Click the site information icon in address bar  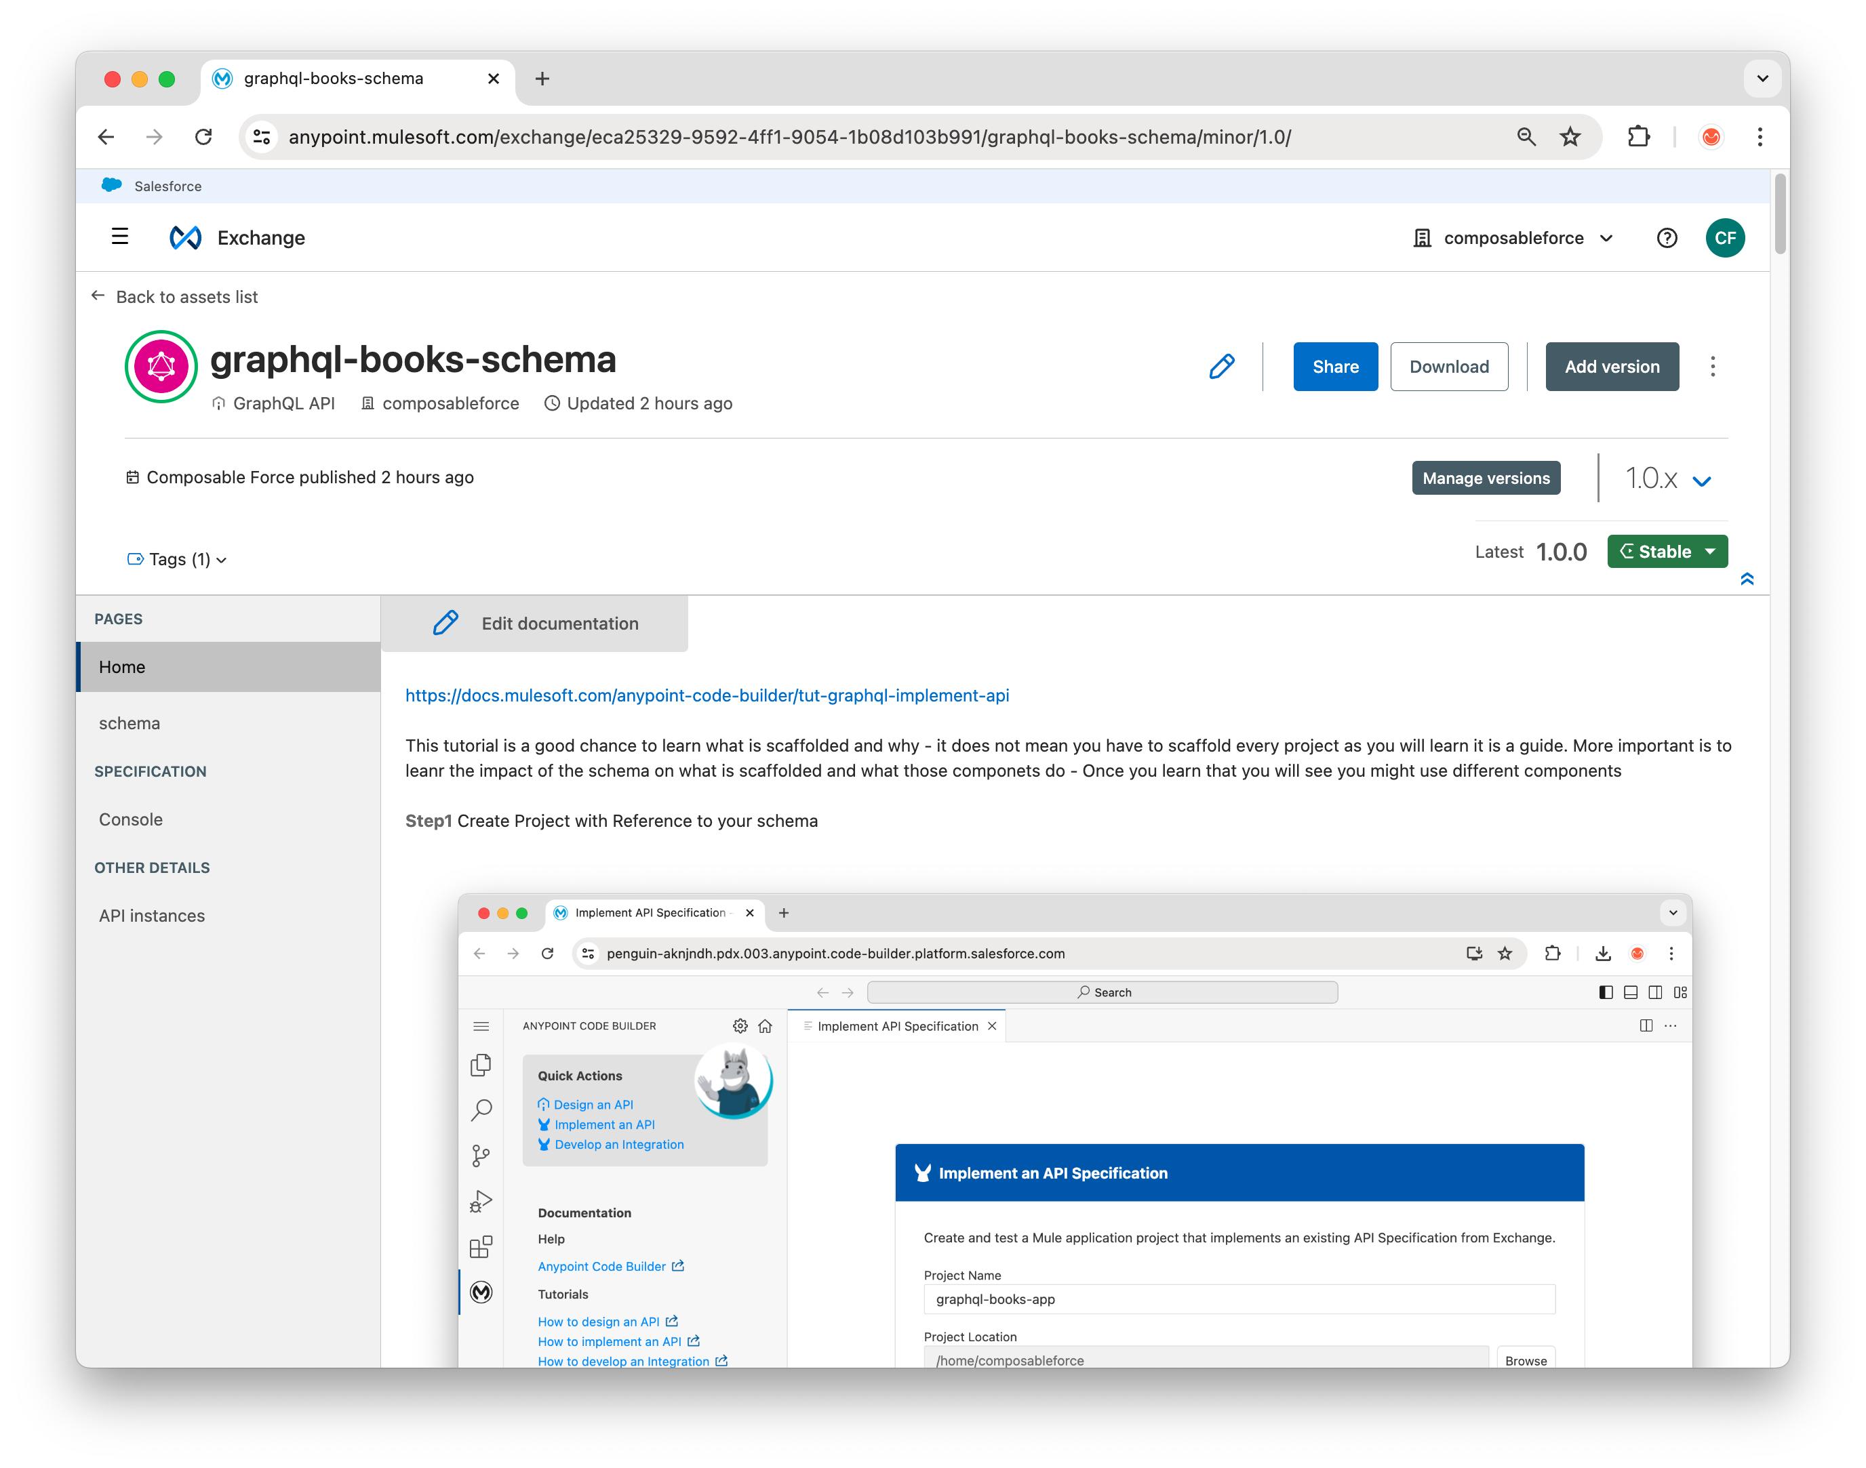point(262,137)
